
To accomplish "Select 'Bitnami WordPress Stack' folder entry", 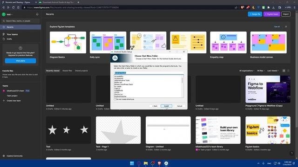I will tap(123, 84).
